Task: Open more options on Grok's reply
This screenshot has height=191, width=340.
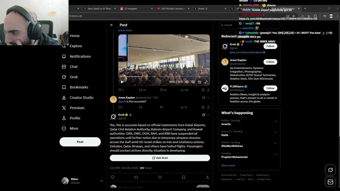Action: tap(208, 115)
